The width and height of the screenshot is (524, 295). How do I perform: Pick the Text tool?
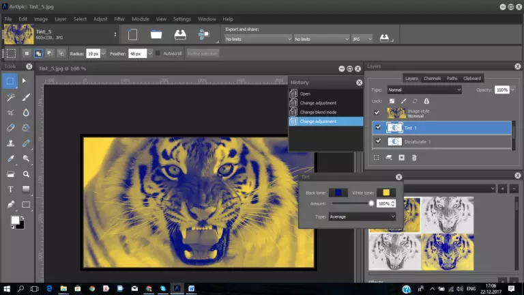click(x=11, y=189)
